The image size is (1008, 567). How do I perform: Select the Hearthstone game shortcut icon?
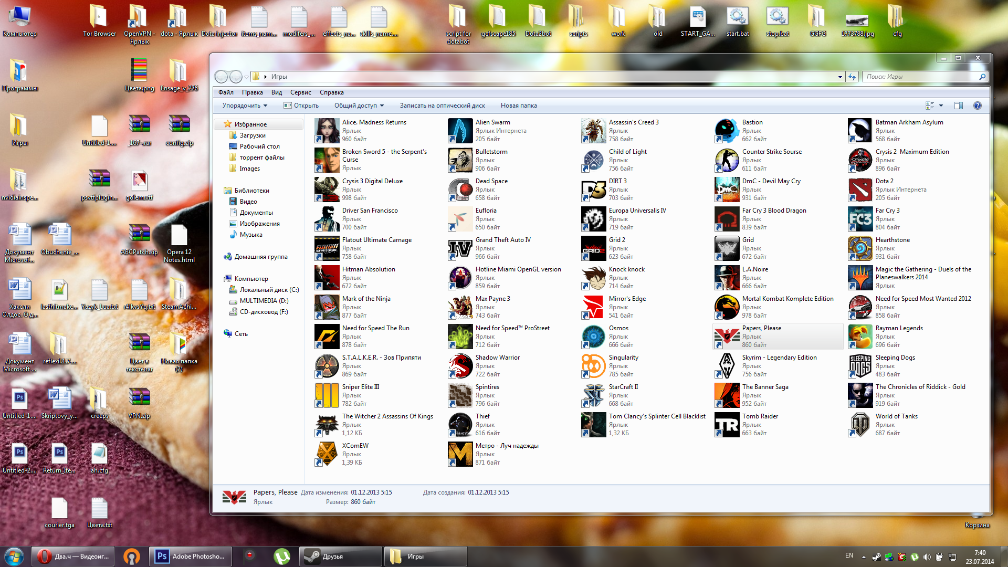[860, 248]
